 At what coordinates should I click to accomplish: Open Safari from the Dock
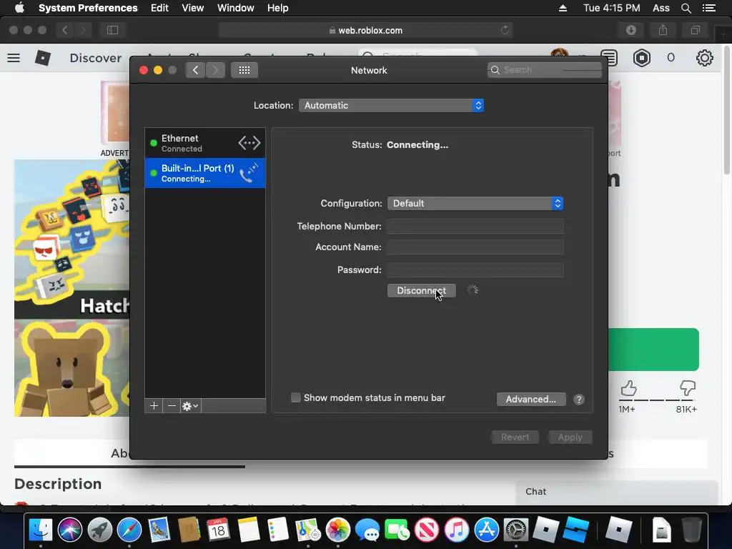point(129,530)
